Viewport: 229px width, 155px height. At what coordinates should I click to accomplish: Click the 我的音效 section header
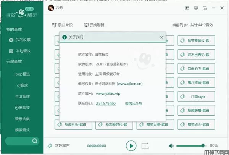[x=14, y=29]
